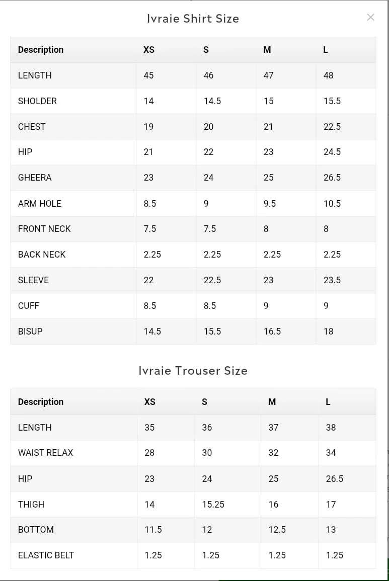
Task: Select the SHOLDER row label
Action: [37, 101]
